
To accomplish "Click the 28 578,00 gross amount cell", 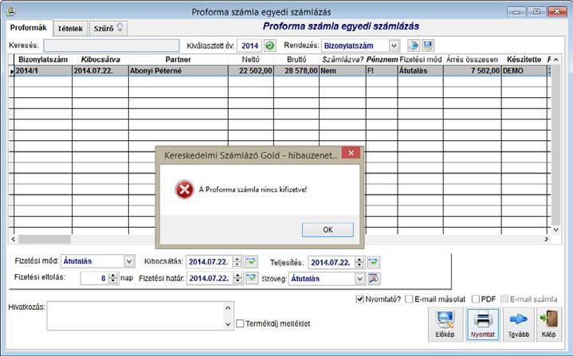I will [x=296, y=71].
